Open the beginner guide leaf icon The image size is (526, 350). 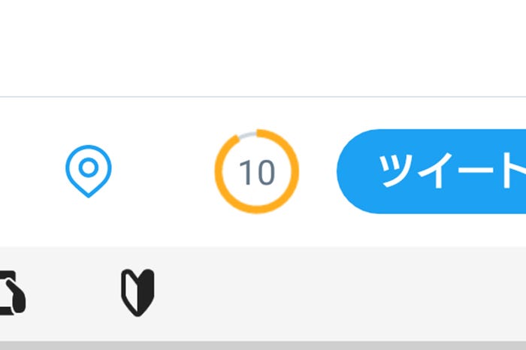click(x=138, y=293)
